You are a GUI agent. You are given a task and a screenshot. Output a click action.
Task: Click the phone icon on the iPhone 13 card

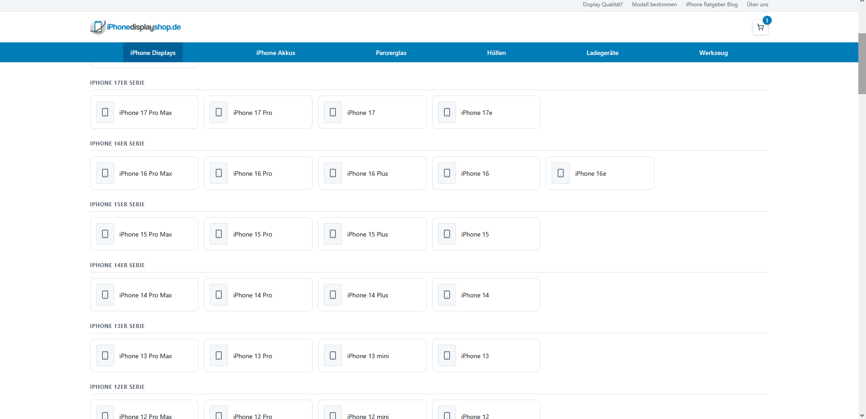[x=447, y=355]
